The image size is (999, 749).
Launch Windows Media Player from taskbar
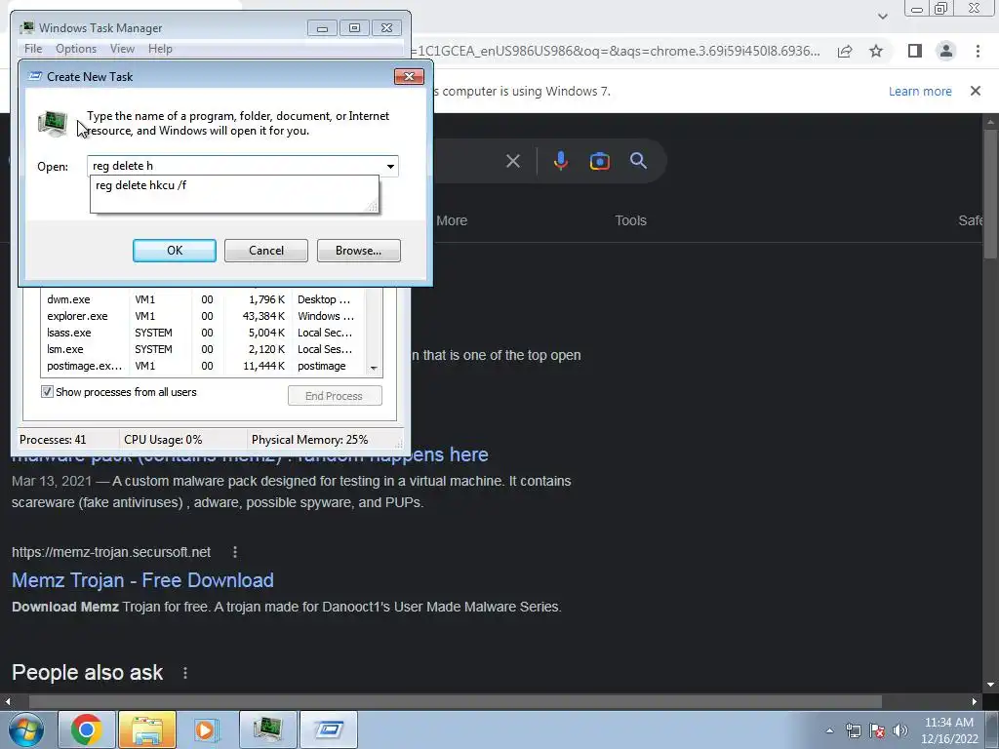click(205, 729)
